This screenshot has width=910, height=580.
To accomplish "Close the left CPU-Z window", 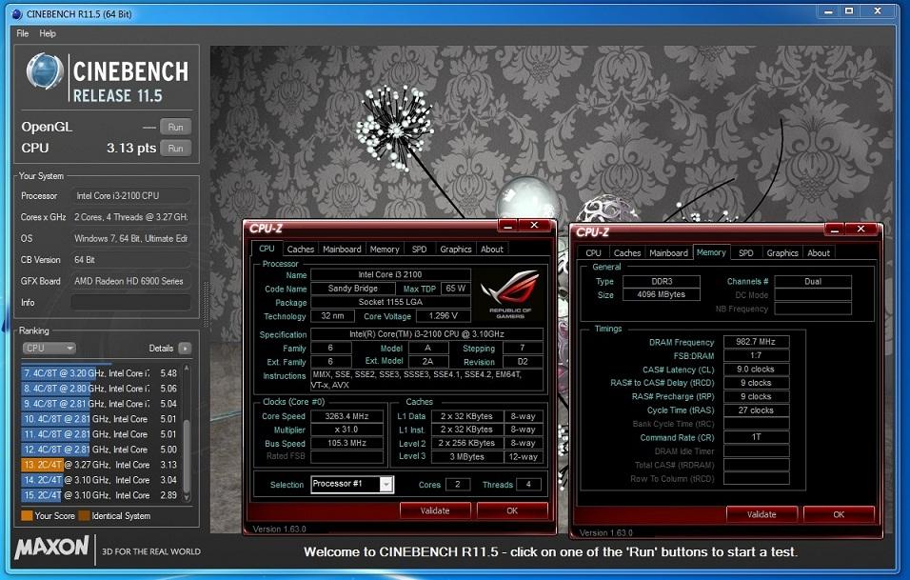I will click(534, 226).
